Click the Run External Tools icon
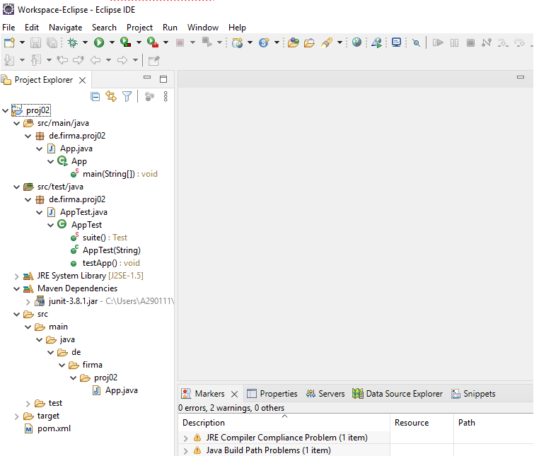This screenshot has width=534, height=456. click(153, 42)
